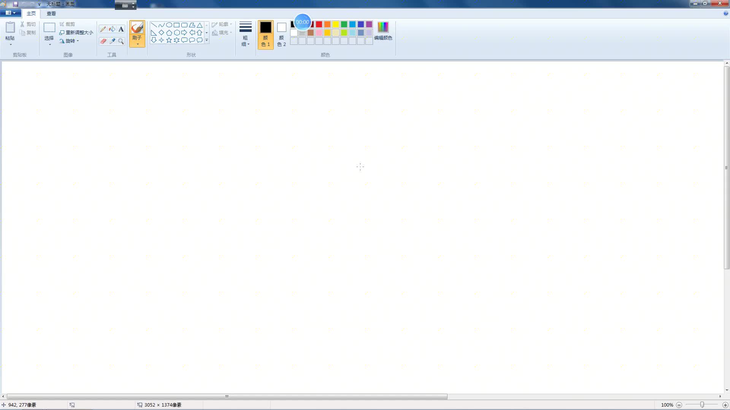This screenshot has height=410, width=730.
Task: Choose the Oval callout shape
Action: [192, 40]
